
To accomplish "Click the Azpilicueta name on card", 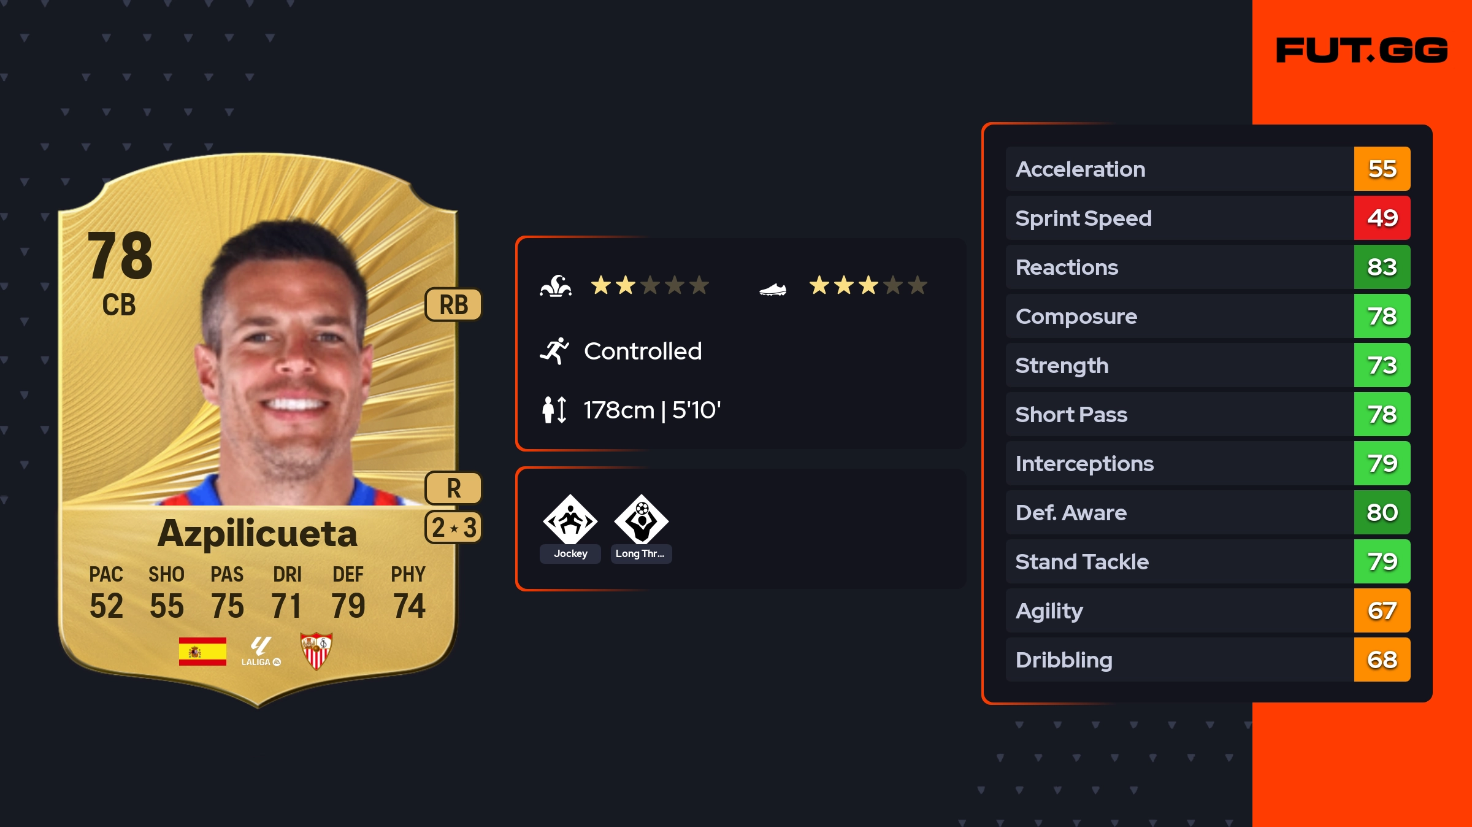I will [x=258, y=533].
